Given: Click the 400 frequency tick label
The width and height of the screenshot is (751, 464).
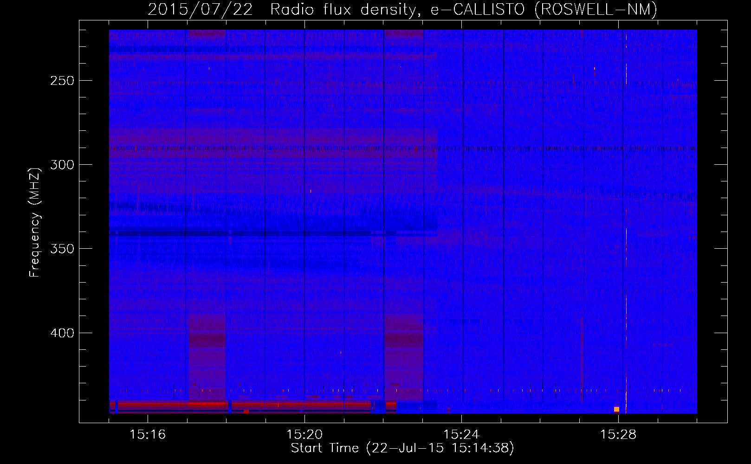Looking at the screenshot, I should pos(62,333).
